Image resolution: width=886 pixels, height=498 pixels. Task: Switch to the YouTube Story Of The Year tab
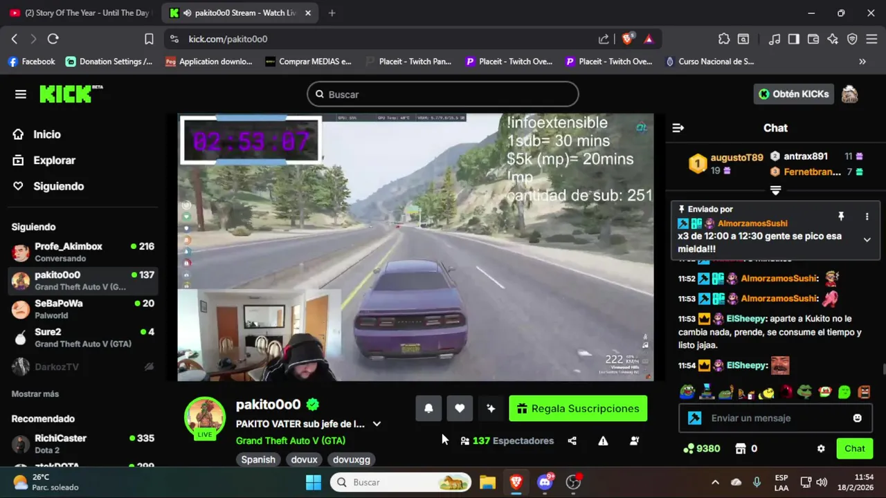coord(79,13)
